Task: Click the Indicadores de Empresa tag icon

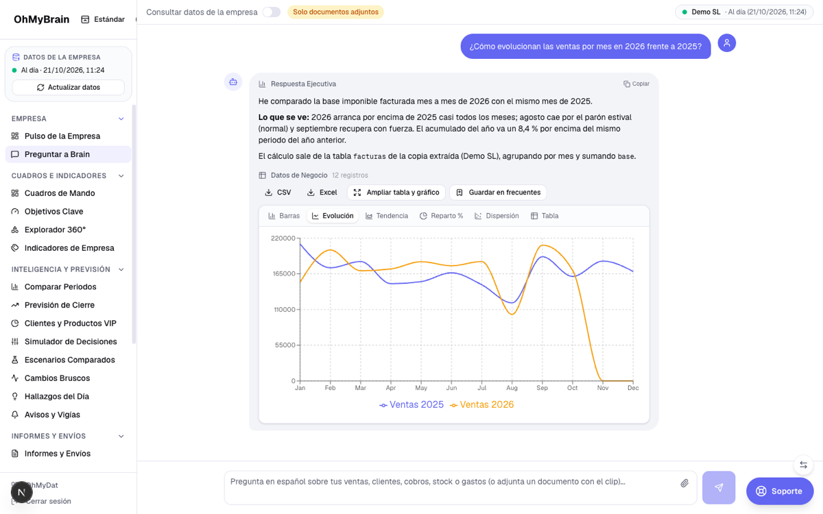Action: tap(15, 248)
